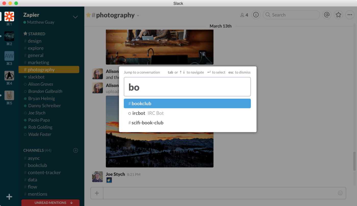357x206 pixels.
Task: Jump to UNREAD MENTIONS button
Action: 50,203
